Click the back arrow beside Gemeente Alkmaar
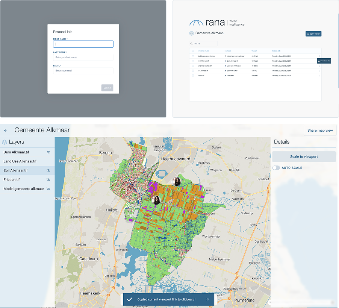The height and width of the screenshot is (308, 339). [5, 130]
